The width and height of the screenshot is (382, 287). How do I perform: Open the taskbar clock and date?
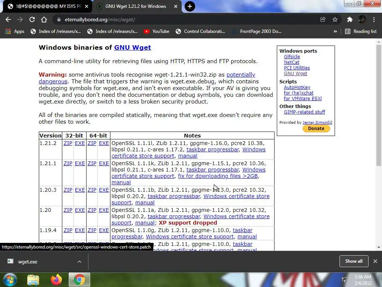(x=363, y=280)
